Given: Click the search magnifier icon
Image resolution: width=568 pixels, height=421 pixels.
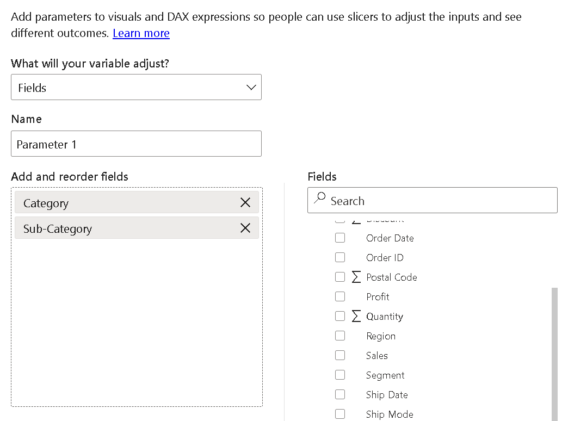Looking at the screenshot, I should (x=320, y=198).
